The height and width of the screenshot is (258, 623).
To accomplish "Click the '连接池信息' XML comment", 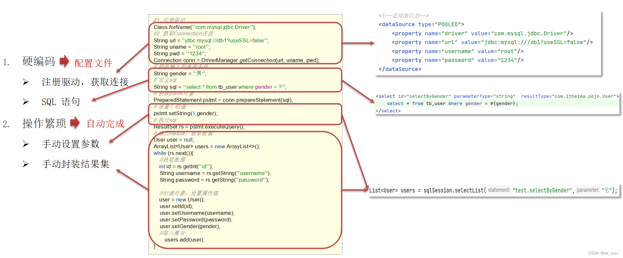I will point(404,15).
